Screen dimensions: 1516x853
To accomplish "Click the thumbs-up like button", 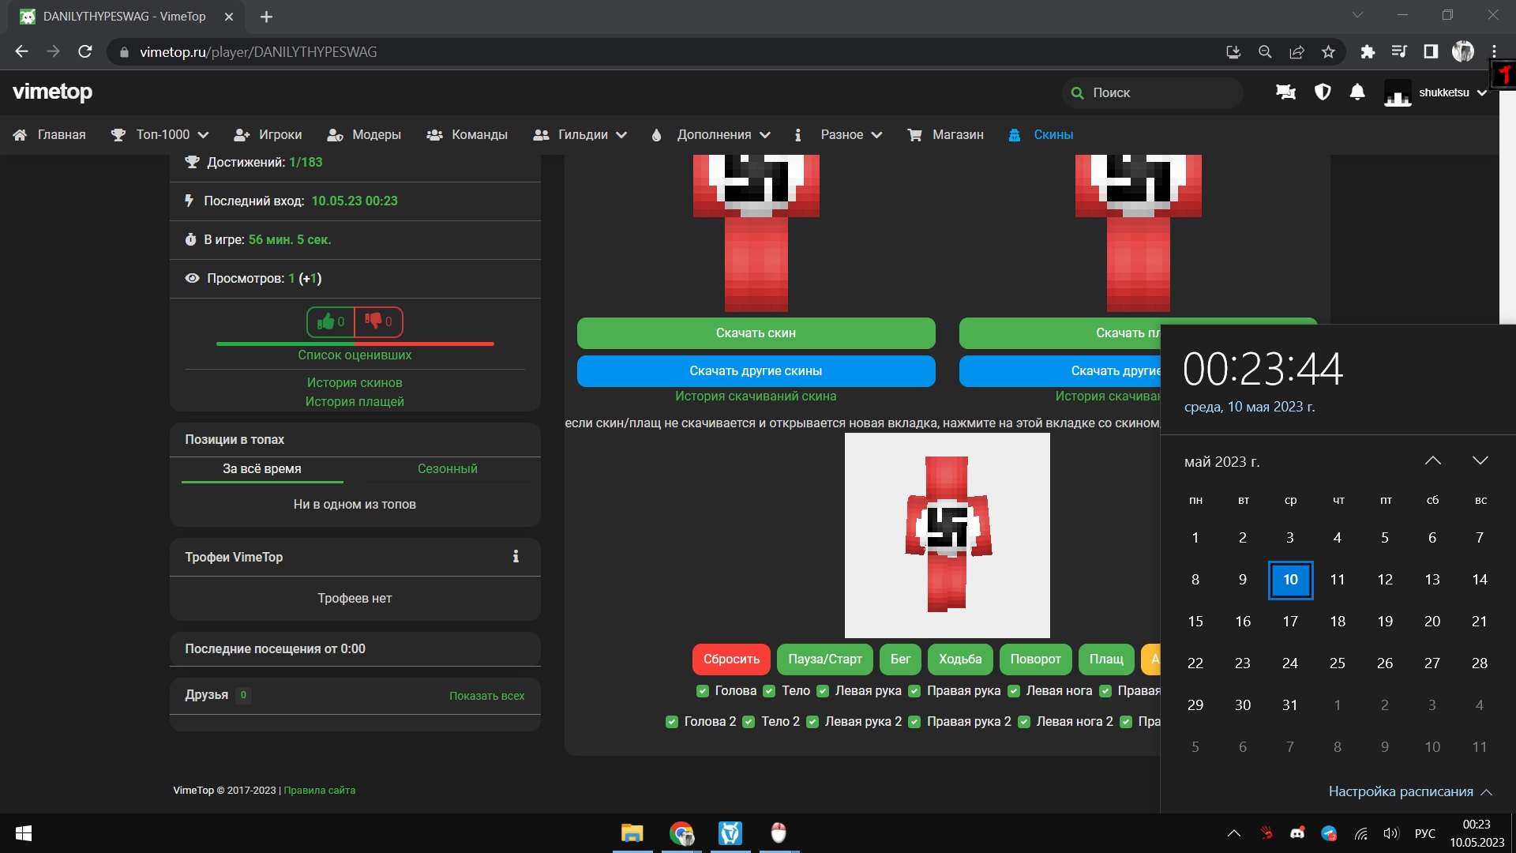I will tap(331, 321).
